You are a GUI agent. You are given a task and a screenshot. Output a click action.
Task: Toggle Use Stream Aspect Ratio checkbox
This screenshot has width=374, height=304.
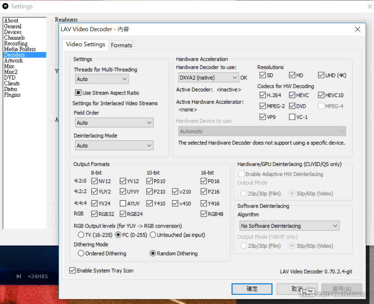78,93
